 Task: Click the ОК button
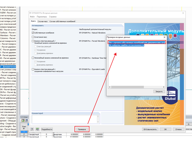(165, 129)
